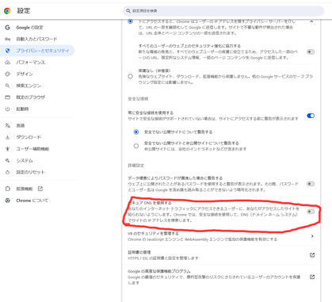Select the top selected safe browsing radio option
The image size is (332, 302).
coord(130,21)
